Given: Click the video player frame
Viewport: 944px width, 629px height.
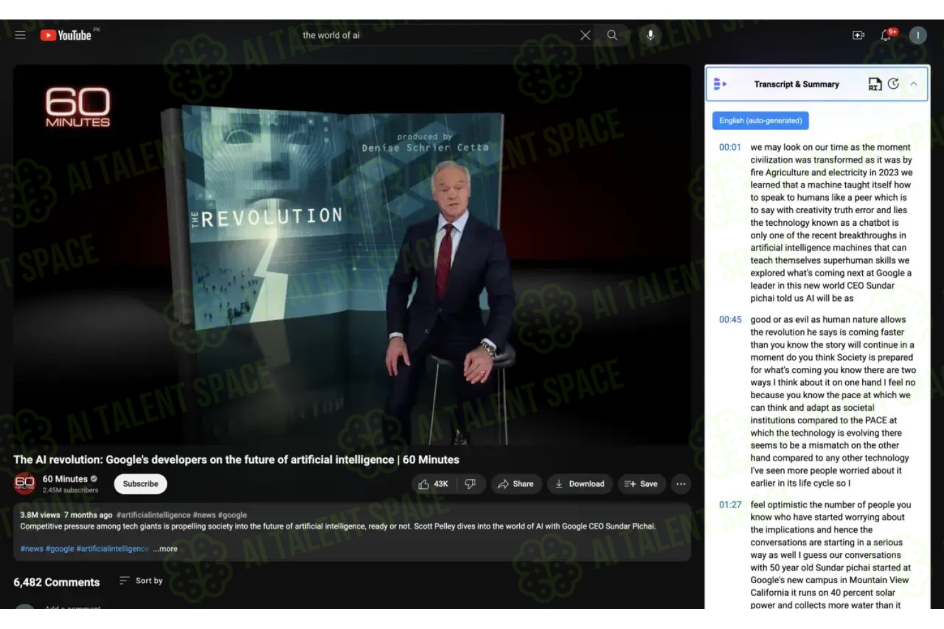Looking at the screenshot, I should 352,255.
